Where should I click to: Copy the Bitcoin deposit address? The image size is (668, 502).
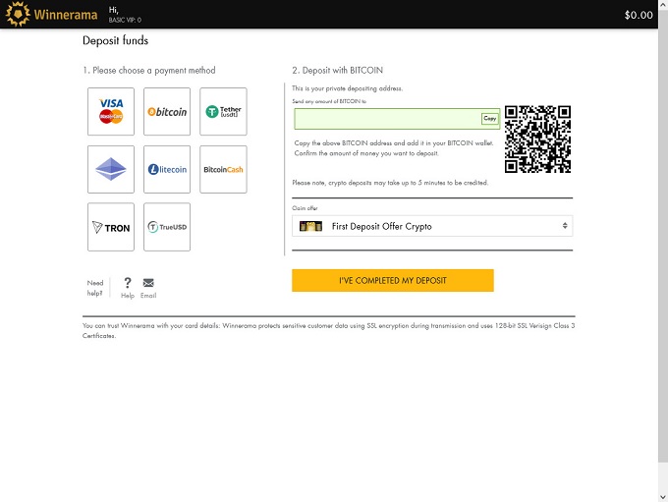coord(489,119)
